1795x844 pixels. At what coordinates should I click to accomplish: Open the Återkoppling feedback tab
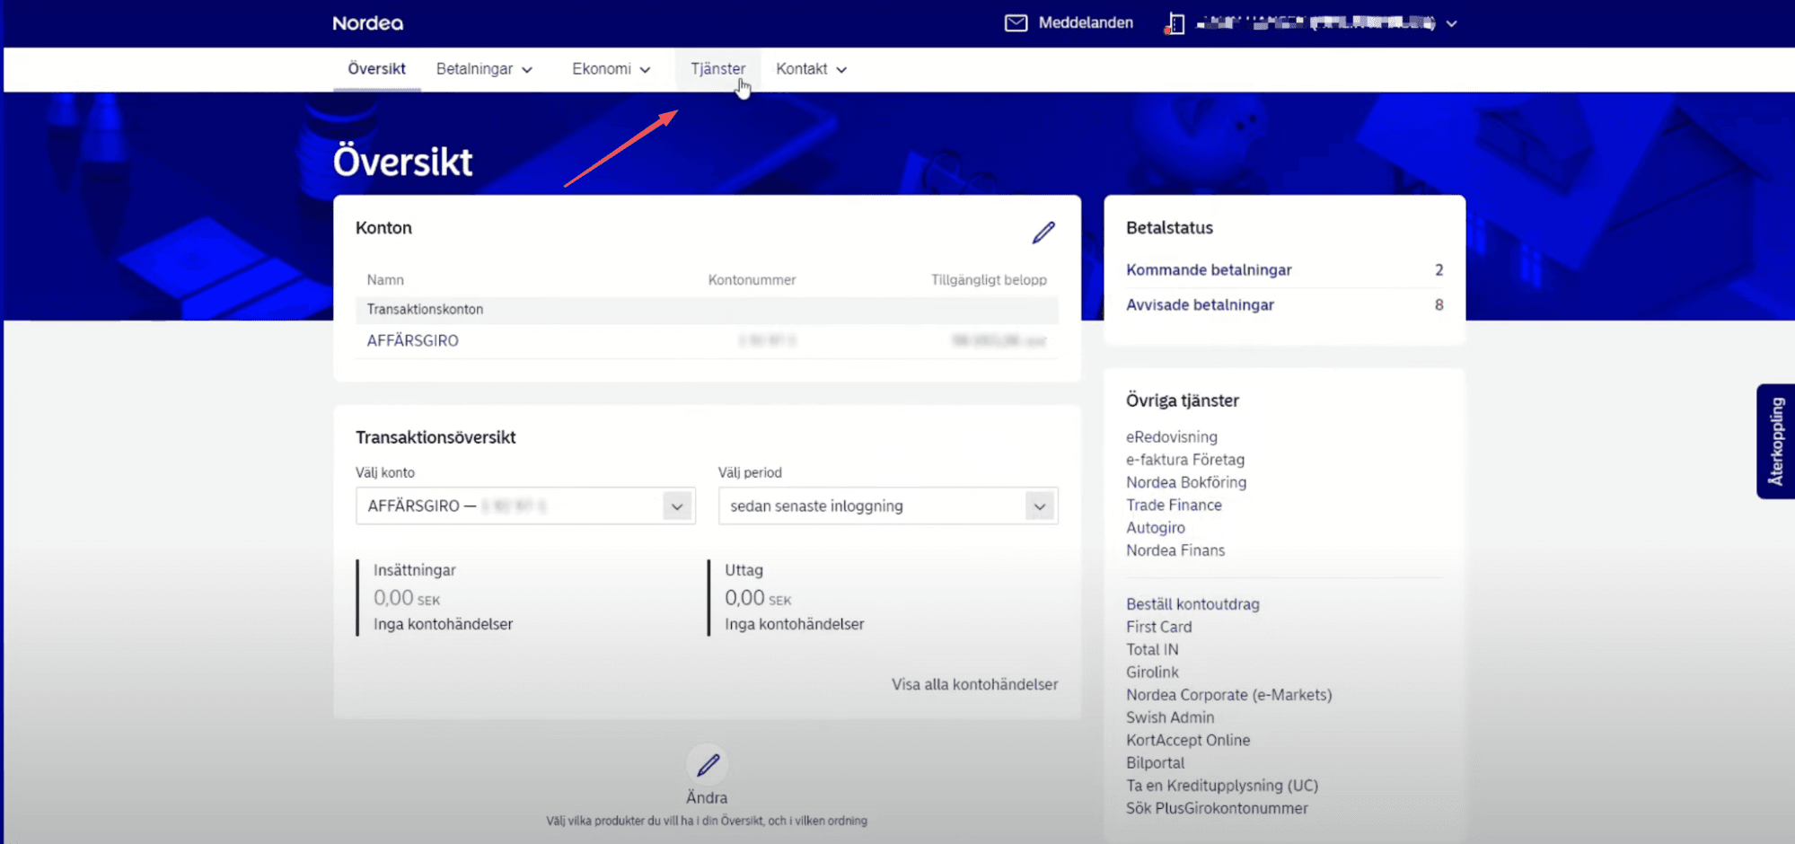click(x=1775, y=441)
